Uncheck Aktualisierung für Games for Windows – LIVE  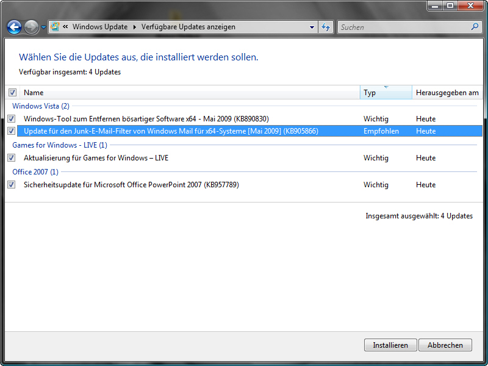coord(12,158)
